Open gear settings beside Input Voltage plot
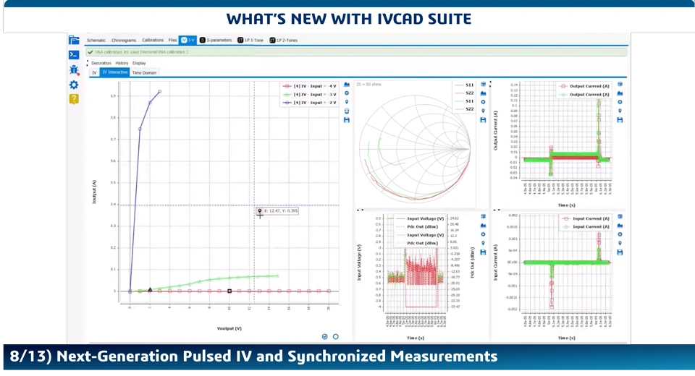This screenshot has height=376, width=695. click(483, 234)
